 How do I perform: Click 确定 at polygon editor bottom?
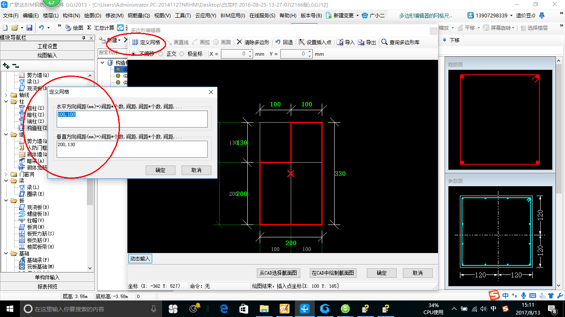(x=381, y=273)
